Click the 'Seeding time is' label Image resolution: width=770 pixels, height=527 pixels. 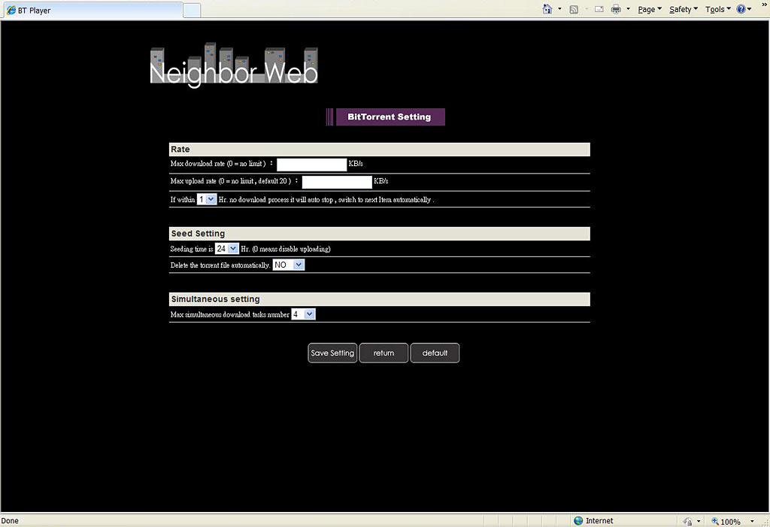click(192, 249)
